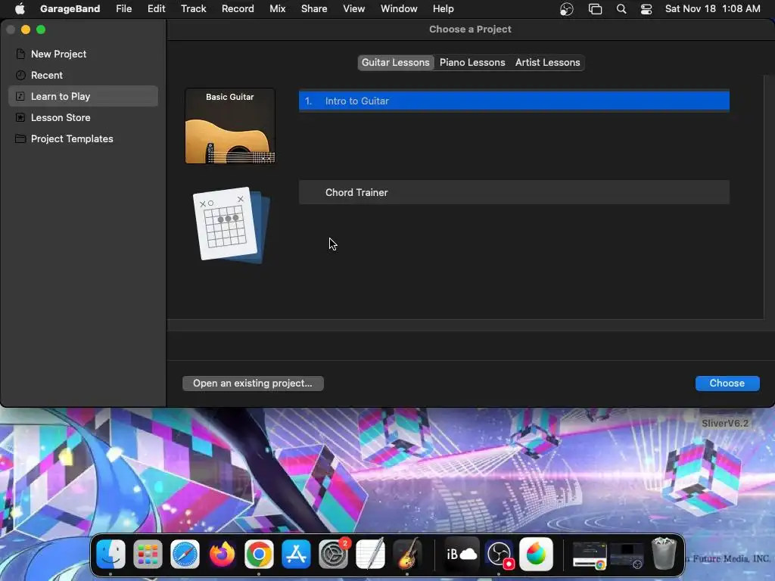Viewport: 775px width, 581px height.
Task: Open the Mix menu
Action: pyautogui.click(x=277, y=9)
